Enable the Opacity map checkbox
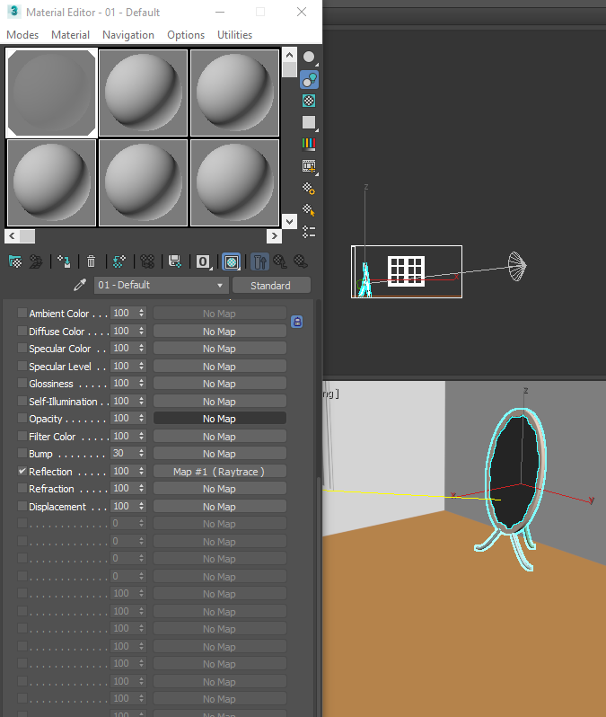This screenshot has width=606, height=717. 22,418
